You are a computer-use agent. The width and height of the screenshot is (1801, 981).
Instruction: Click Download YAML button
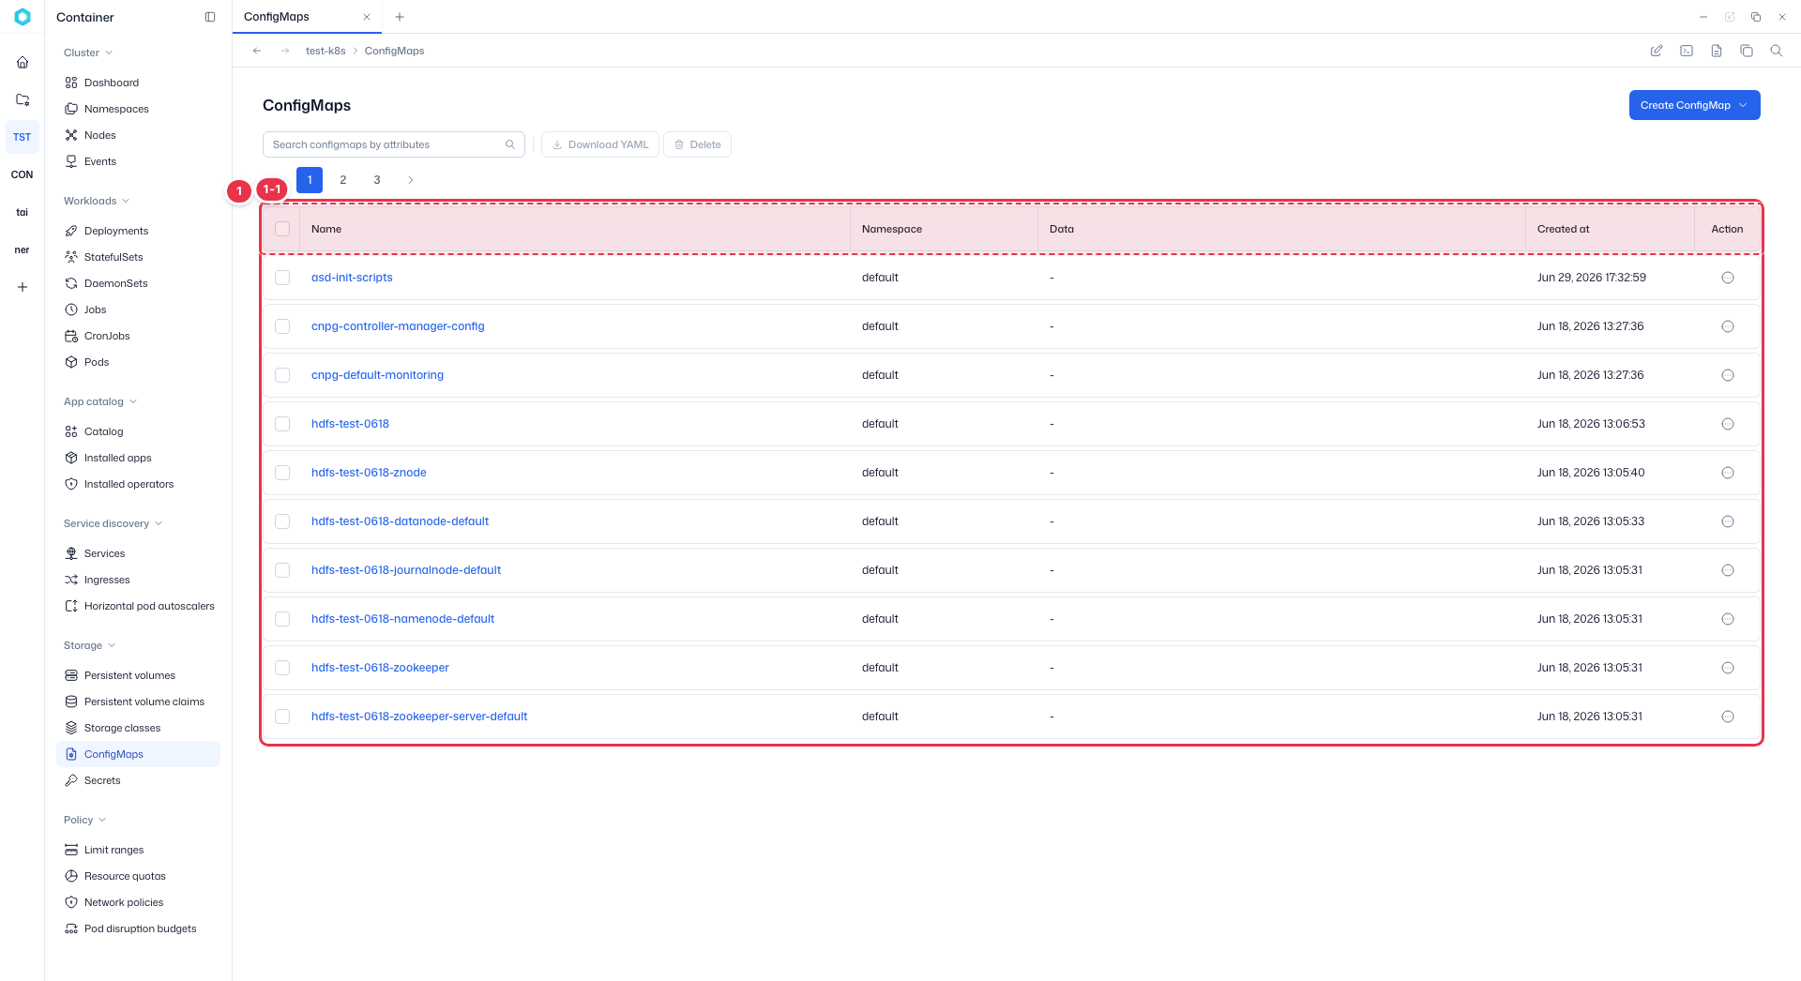point(600,144)
